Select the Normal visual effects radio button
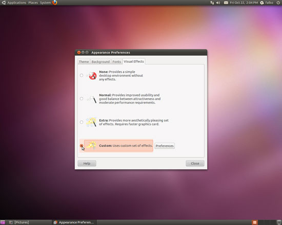This screenshot has width=282, height=225. (x=82, y=99)
